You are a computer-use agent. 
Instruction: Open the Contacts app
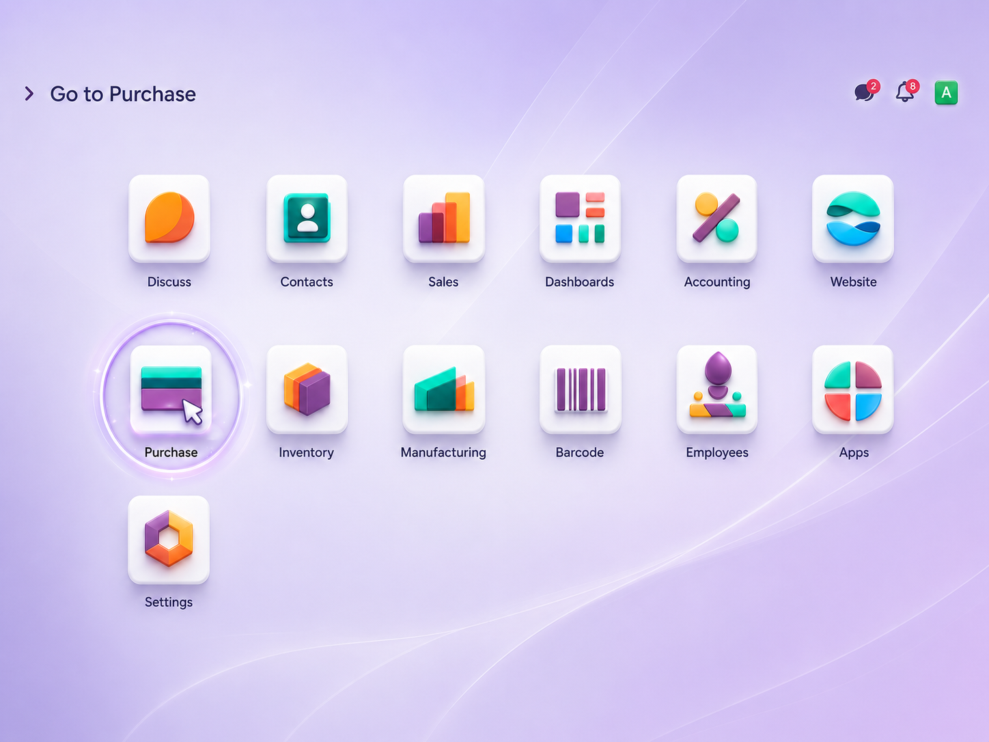coord(307,219)
